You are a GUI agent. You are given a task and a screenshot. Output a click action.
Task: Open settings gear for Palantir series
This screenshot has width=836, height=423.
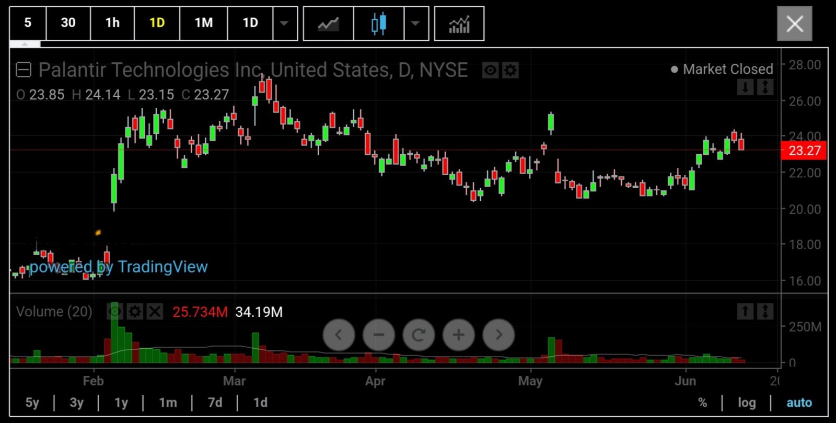pos(510,70)
